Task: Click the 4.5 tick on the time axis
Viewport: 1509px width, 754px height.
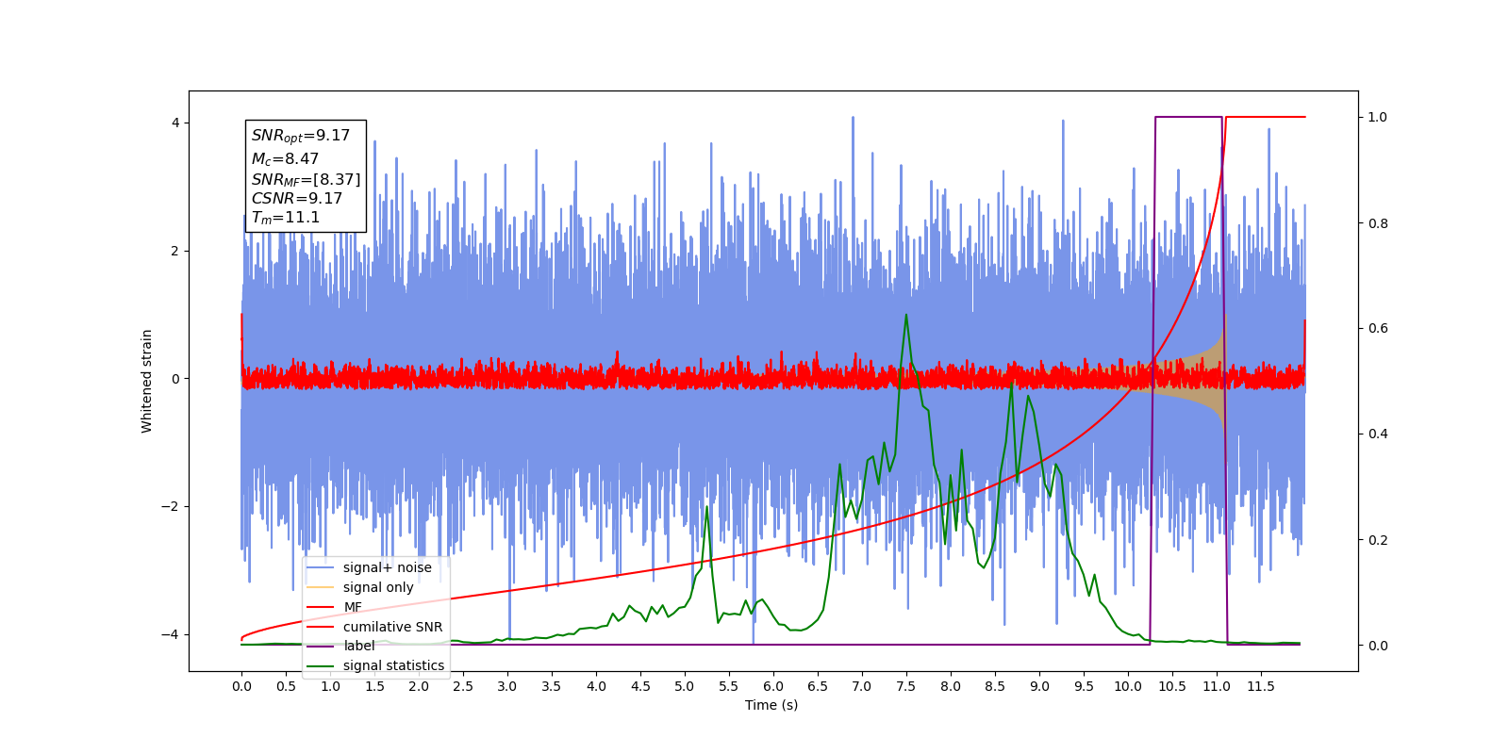Action: 640,686
